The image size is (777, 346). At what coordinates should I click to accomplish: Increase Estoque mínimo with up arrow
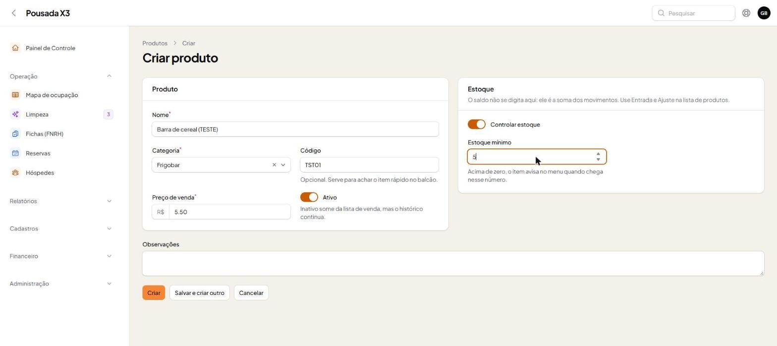click(x=598, y=154)
